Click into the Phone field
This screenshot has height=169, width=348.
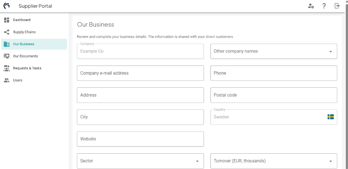[273, 73]
